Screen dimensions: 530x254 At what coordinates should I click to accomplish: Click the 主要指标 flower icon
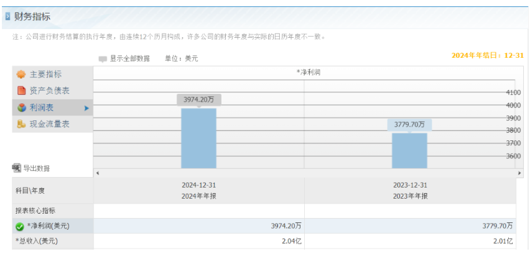21,74
